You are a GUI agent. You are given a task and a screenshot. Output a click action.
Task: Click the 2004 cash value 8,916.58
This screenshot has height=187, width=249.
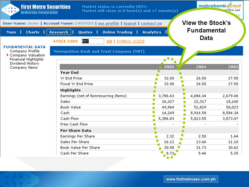tap(198, 113)
